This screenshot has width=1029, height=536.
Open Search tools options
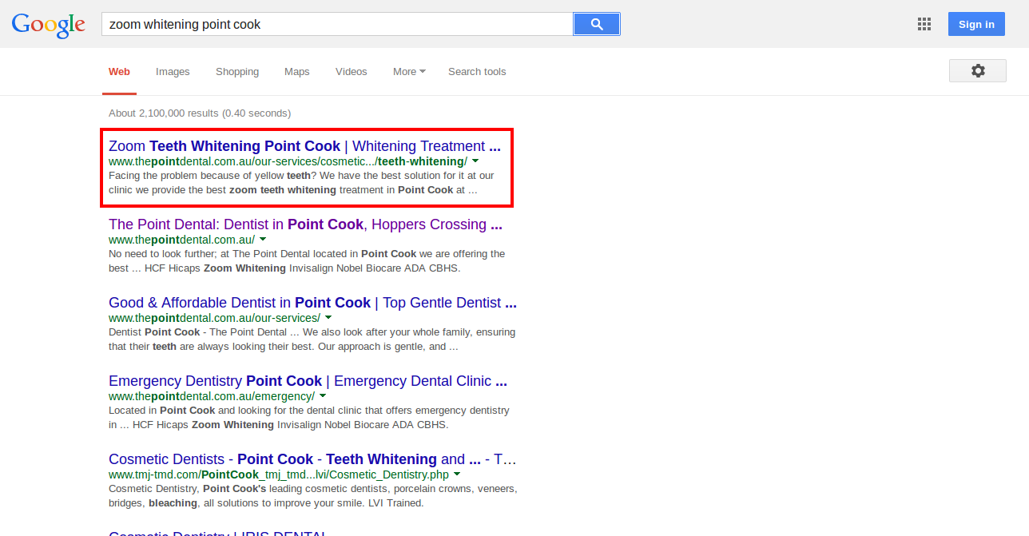click(x=477, y=72)
